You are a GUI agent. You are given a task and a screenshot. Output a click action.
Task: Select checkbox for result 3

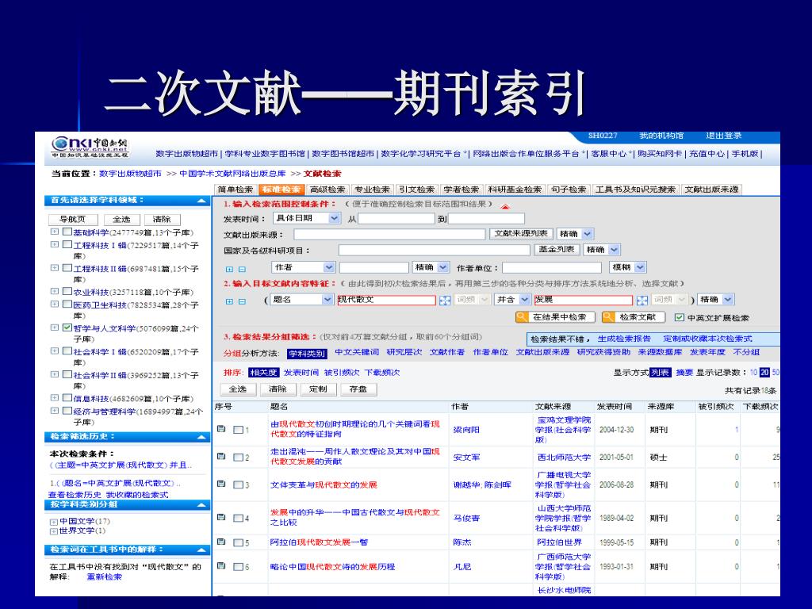pyautogui.click(x=238, y=485)
